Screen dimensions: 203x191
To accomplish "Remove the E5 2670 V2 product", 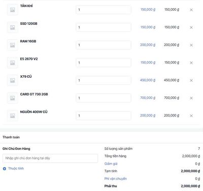I will pyautogui.click(x=191, y=63).
